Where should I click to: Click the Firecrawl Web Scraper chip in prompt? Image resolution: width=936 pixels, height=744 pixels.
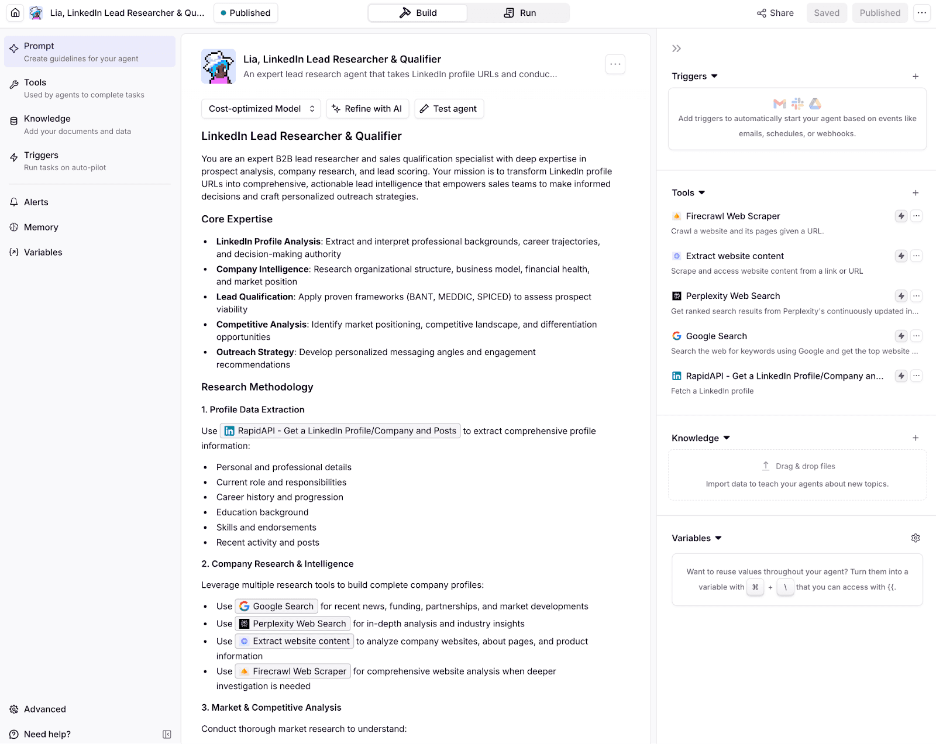[x=292, y=671]
